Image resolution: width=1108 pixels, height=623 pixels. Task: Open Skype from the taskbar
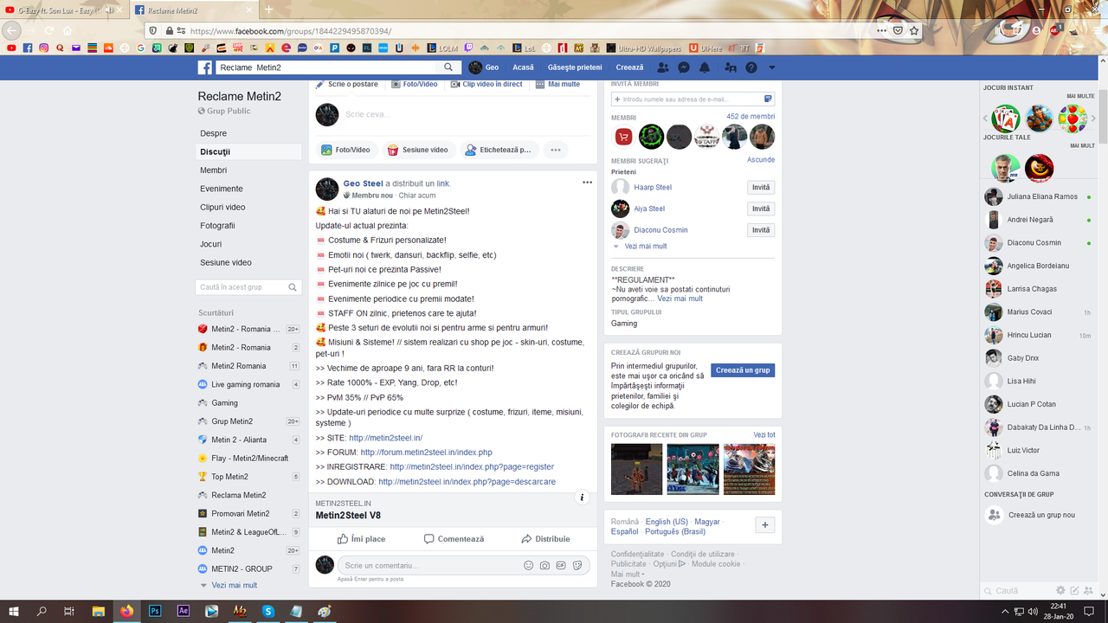click(x=268, y=611)
